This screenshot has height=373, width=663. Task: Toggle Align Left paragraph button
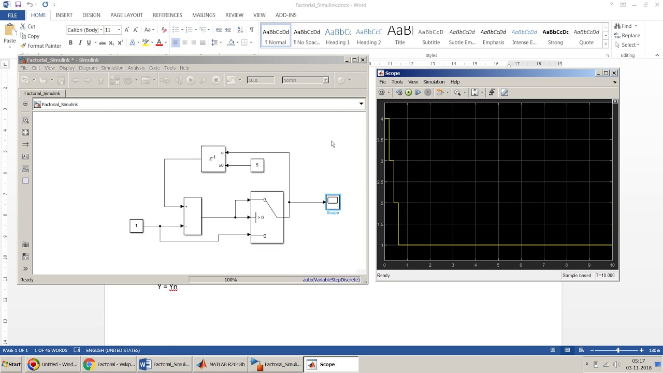pos(176,42)
